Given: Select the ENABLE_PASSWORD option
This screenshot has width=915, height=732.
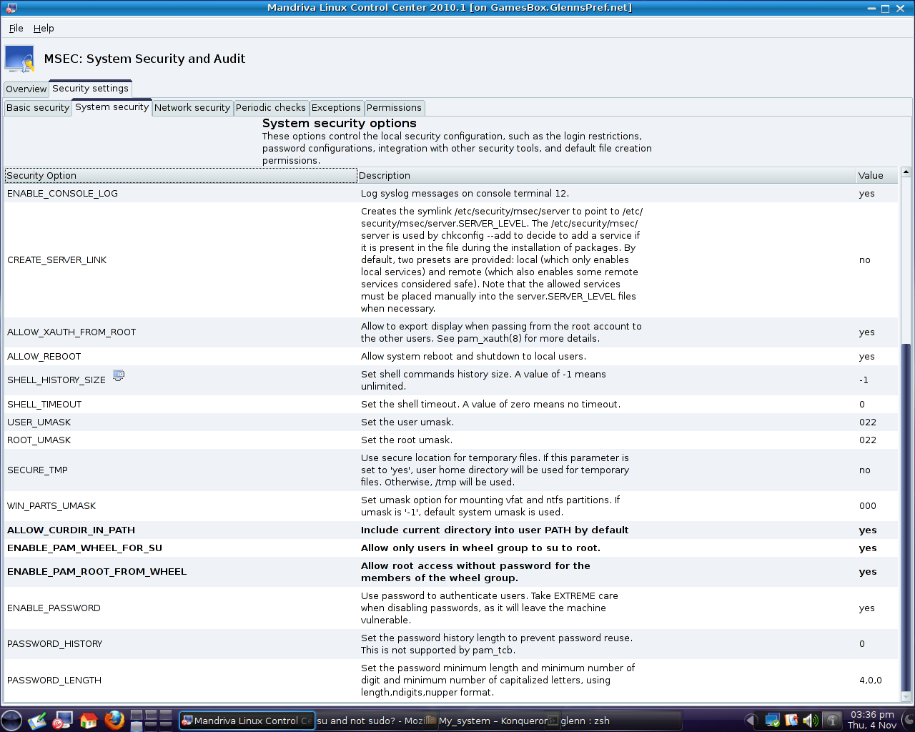Looking at the screenshot, I should pos(54,608).
